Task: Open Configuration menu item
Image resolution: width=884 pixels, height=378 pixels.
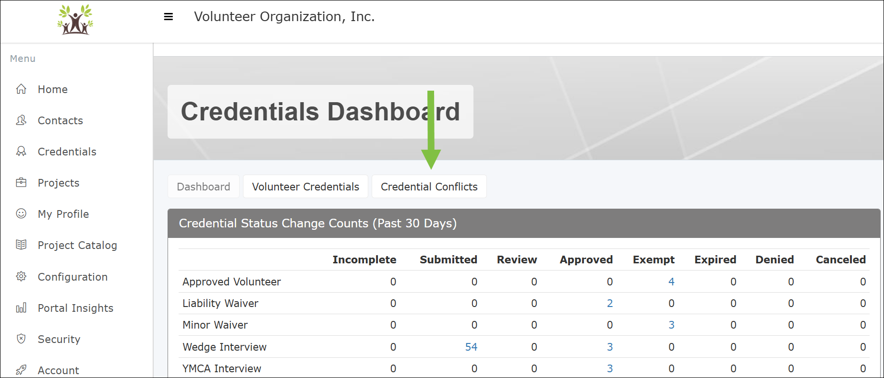Action: click(73, 277)
